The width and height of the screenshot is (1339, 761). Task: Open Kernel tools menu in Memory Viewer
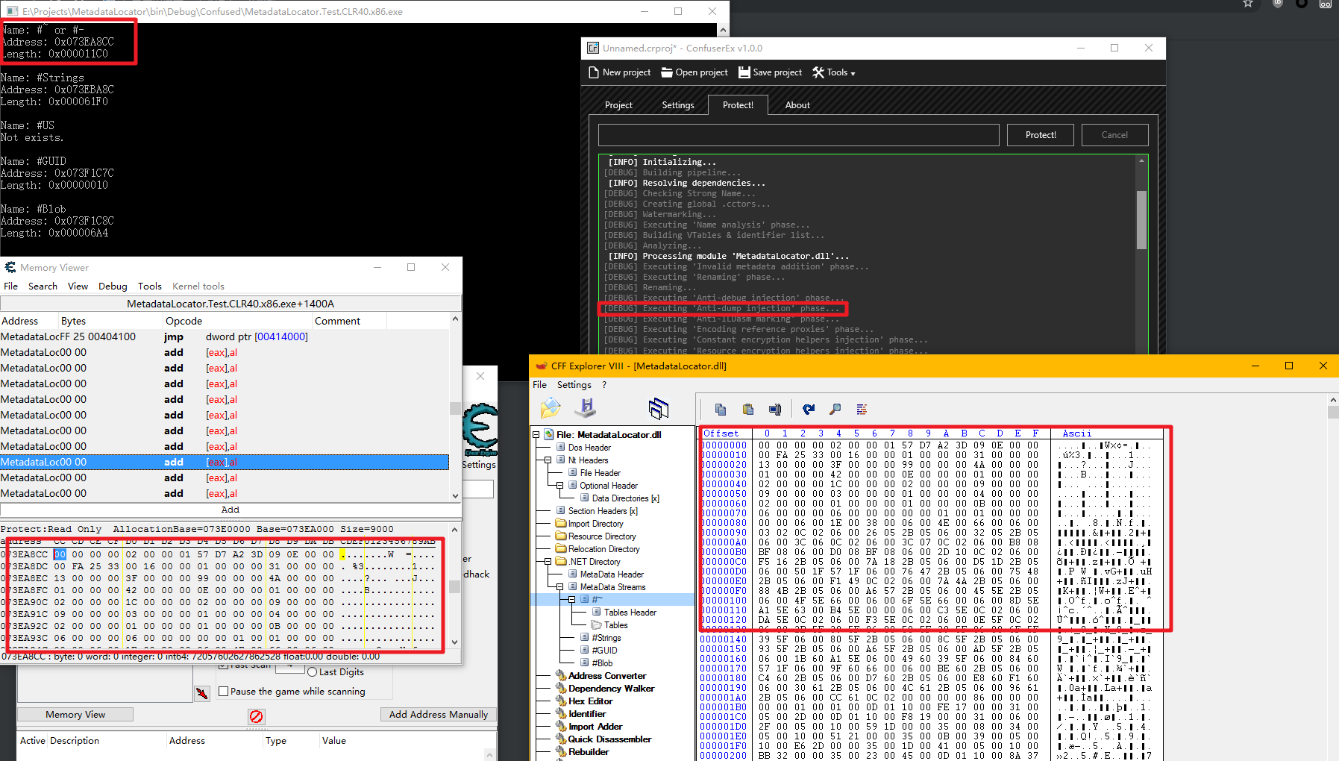(x=198, y=286)
